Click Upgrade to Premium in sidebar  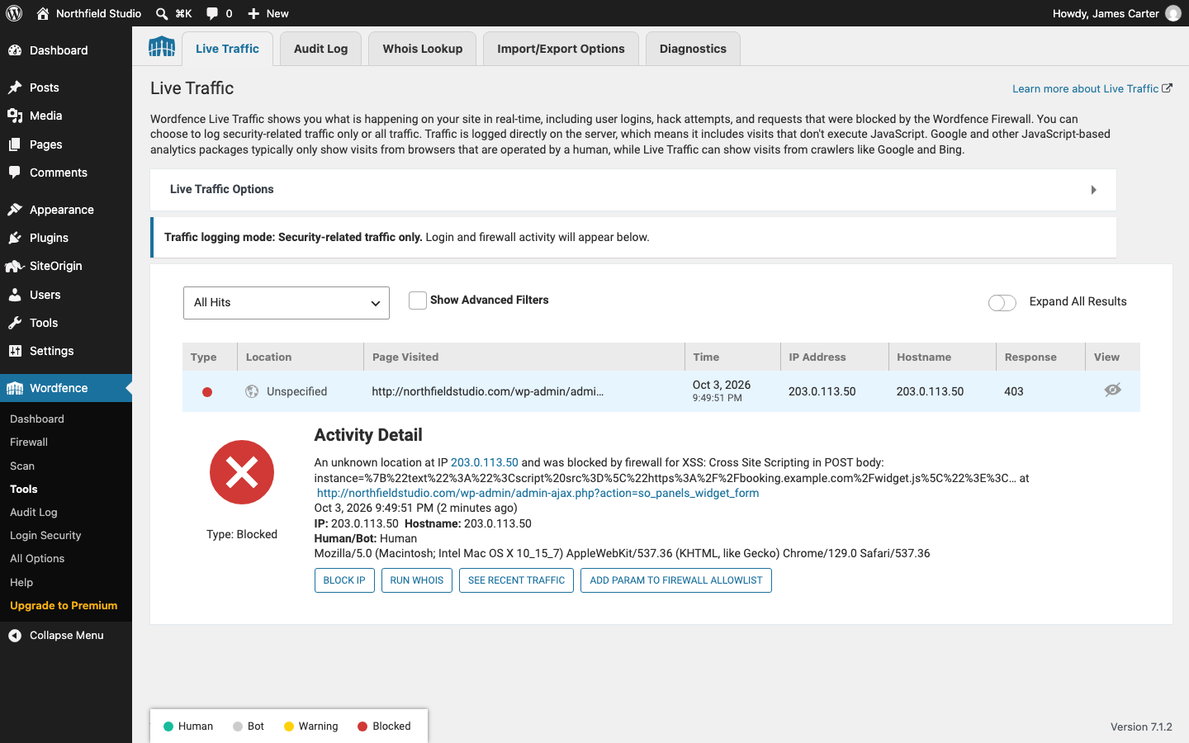coord(64,606)
